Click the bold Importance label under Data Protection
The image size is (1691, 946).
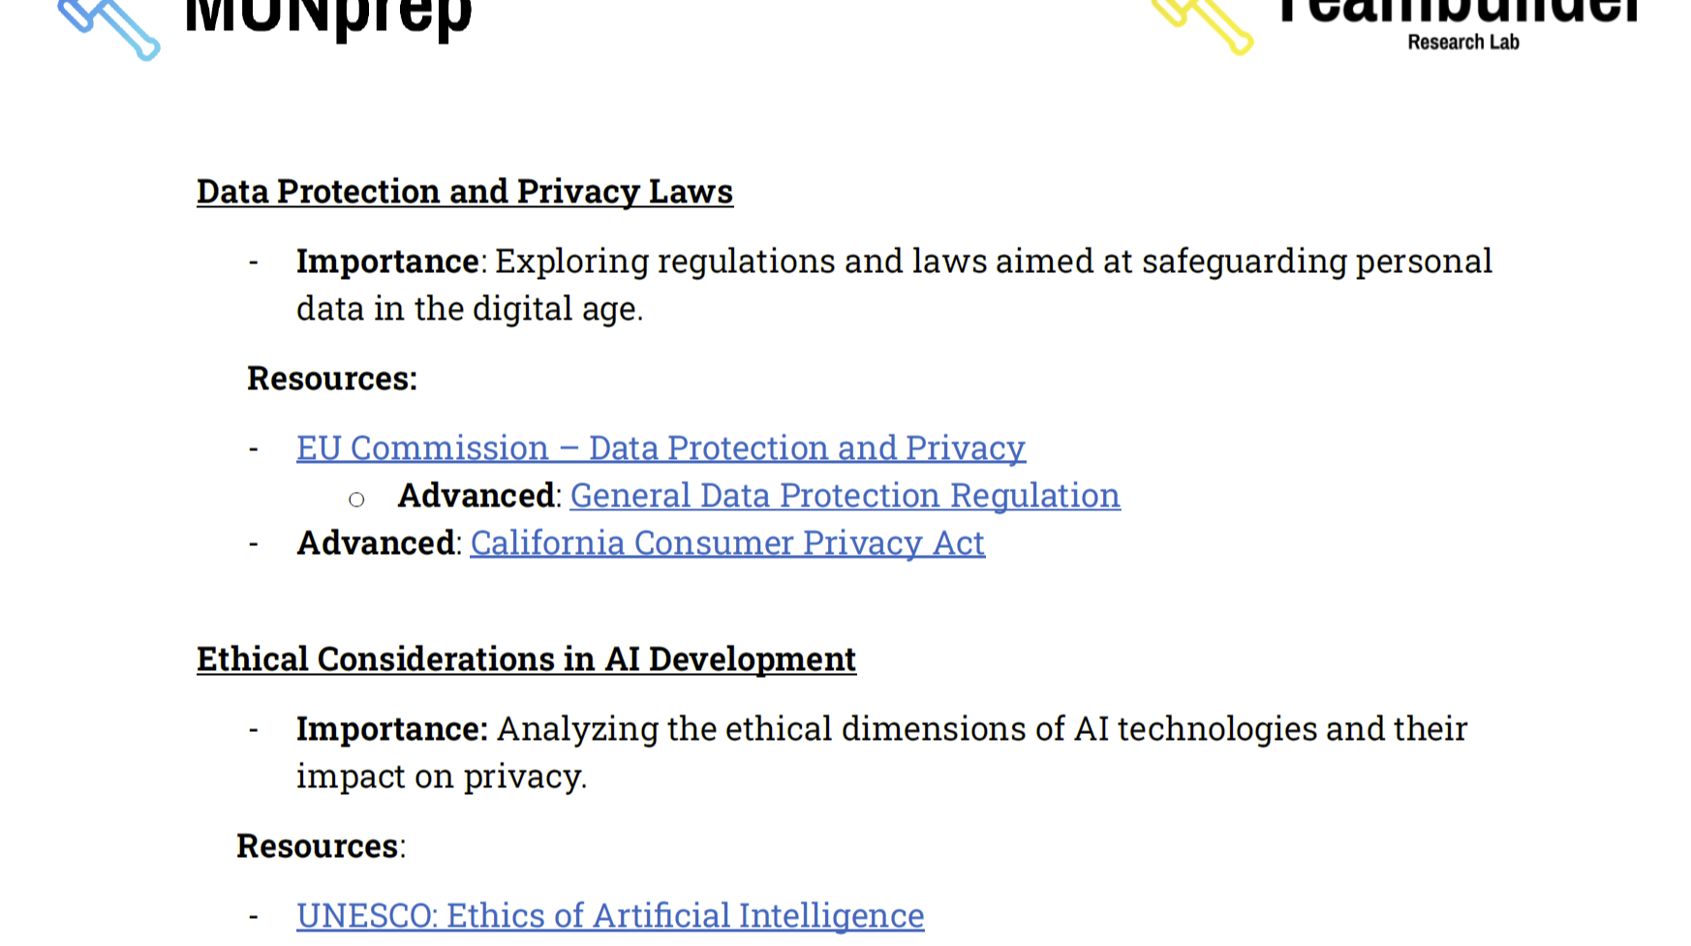(387, 261)
